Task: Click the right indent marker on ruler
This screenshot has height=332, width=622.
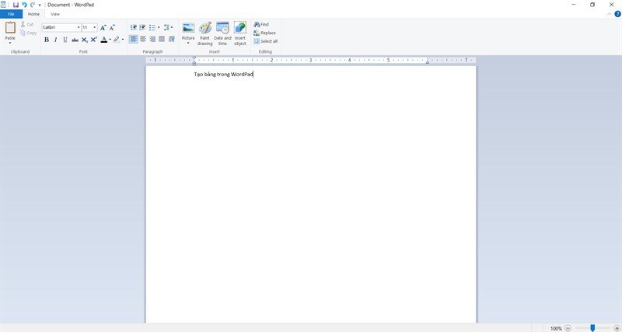Action: 427,62
